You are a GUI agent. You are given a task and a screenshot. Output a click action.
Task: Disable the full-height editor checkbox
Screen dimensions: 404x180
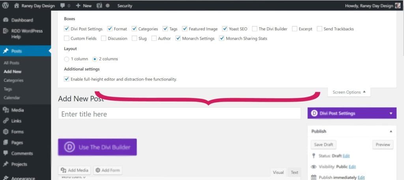(x=66, y=79)
